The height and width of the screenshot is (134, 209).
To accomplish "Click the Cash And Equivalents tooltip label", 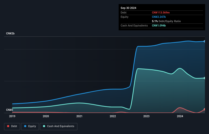I will pos(134,25).
